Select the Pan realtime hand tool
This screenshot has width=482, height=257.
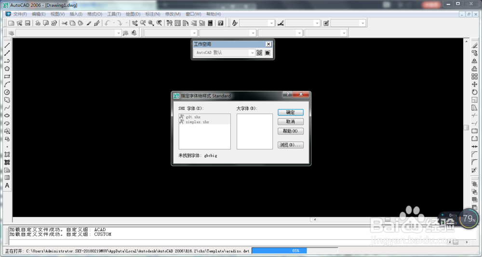coord(135,23)
